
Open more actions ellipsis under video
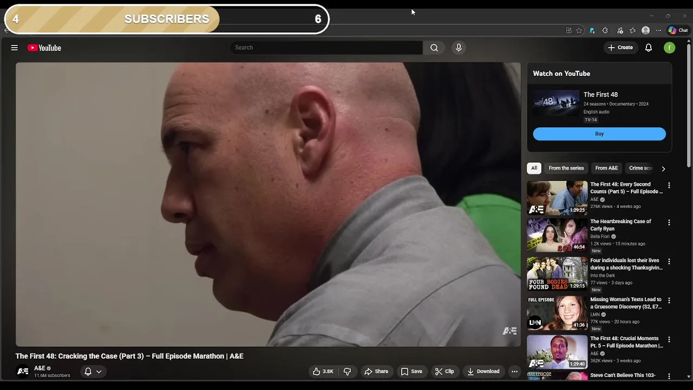(x=515, y=372)
